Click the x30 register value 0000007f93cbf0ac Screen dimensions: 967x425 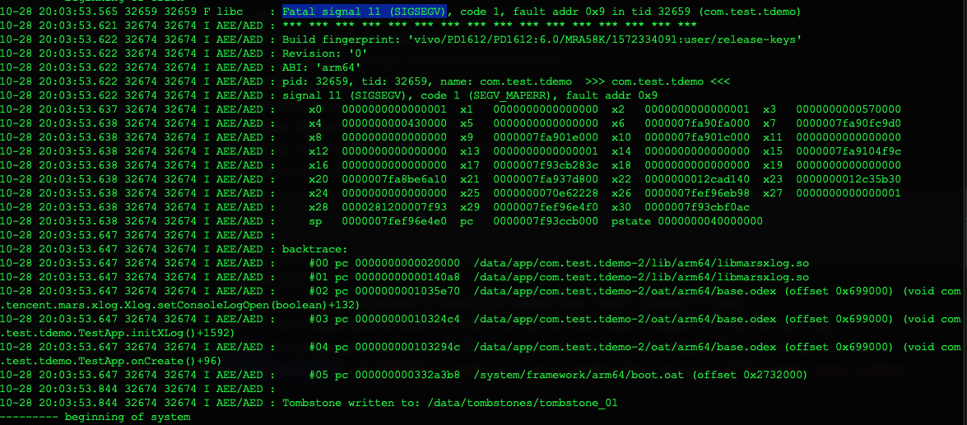pyautogui.click(x=697, y=207)
